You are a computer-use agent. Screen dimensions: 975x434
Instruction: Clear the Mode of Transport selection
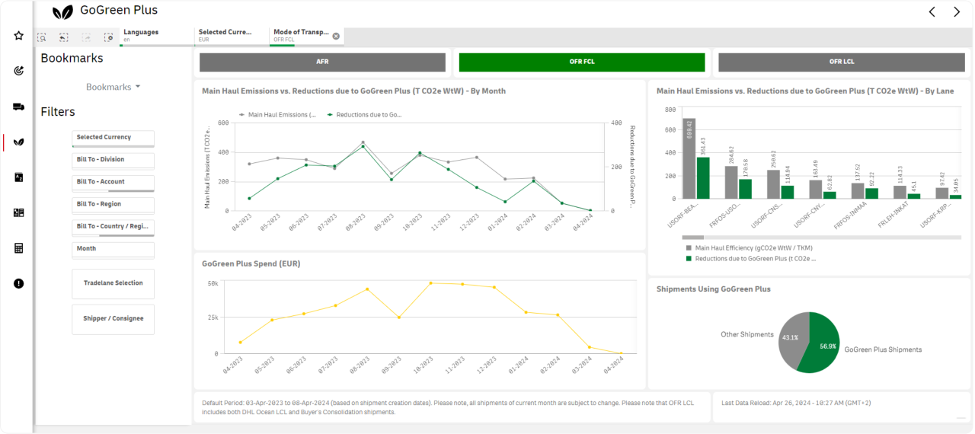(x=336, y=36)
